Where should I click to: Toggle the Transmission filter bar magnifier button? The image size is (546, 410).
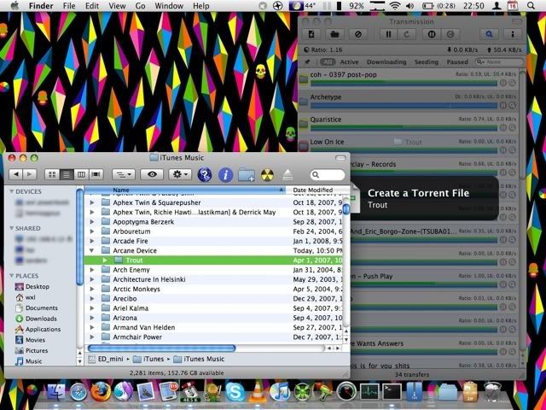point(489,34)
